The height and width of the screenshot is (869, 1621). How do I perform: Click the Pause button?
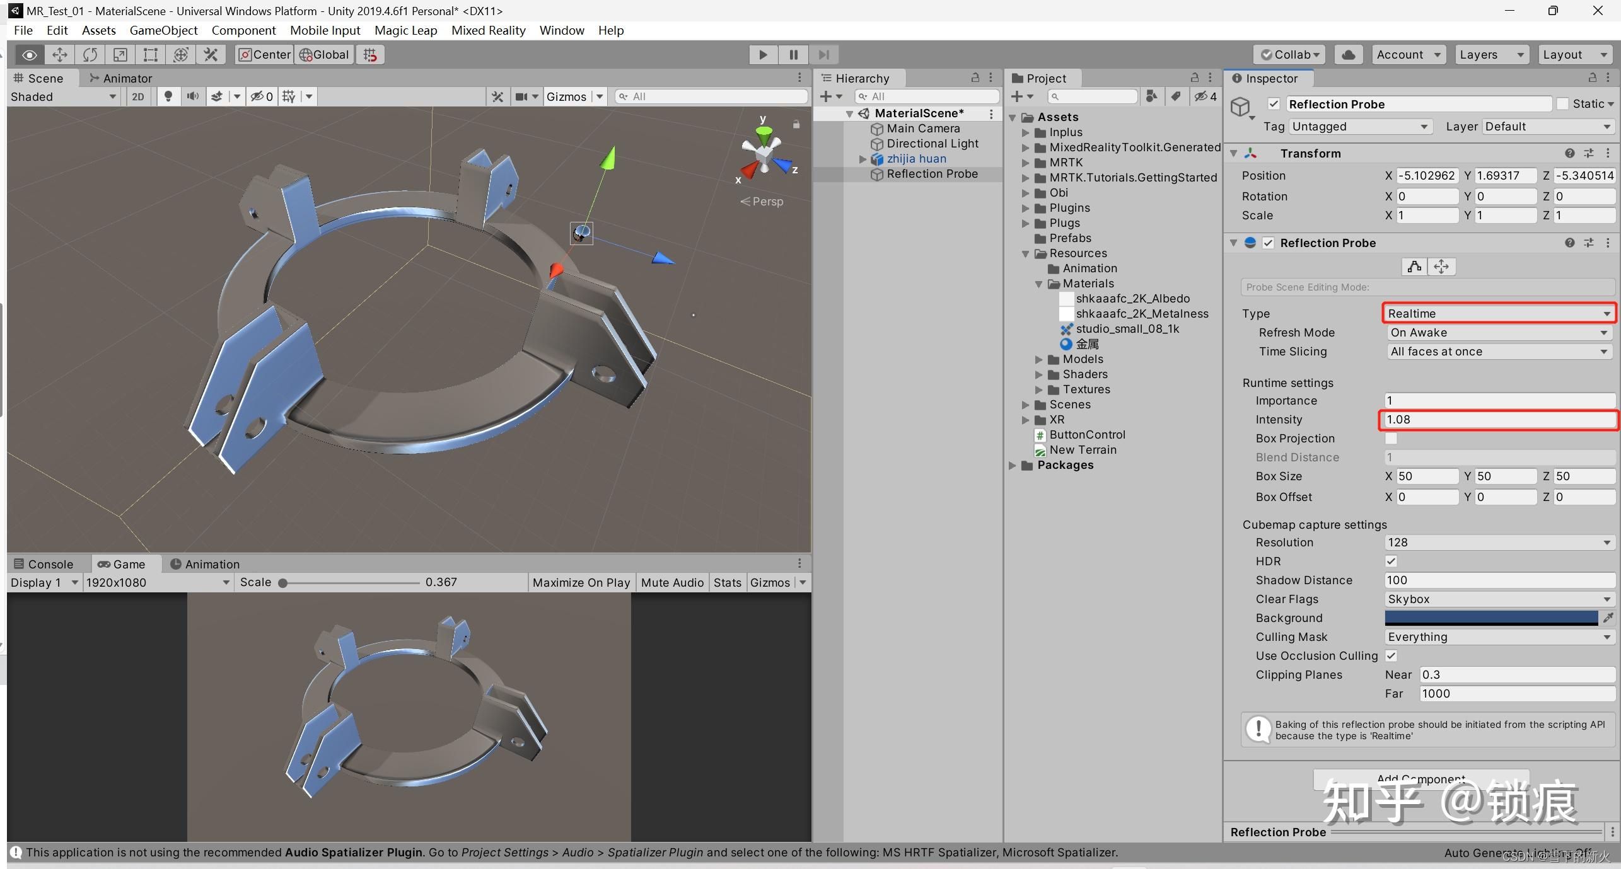click(x=793, y=55)
